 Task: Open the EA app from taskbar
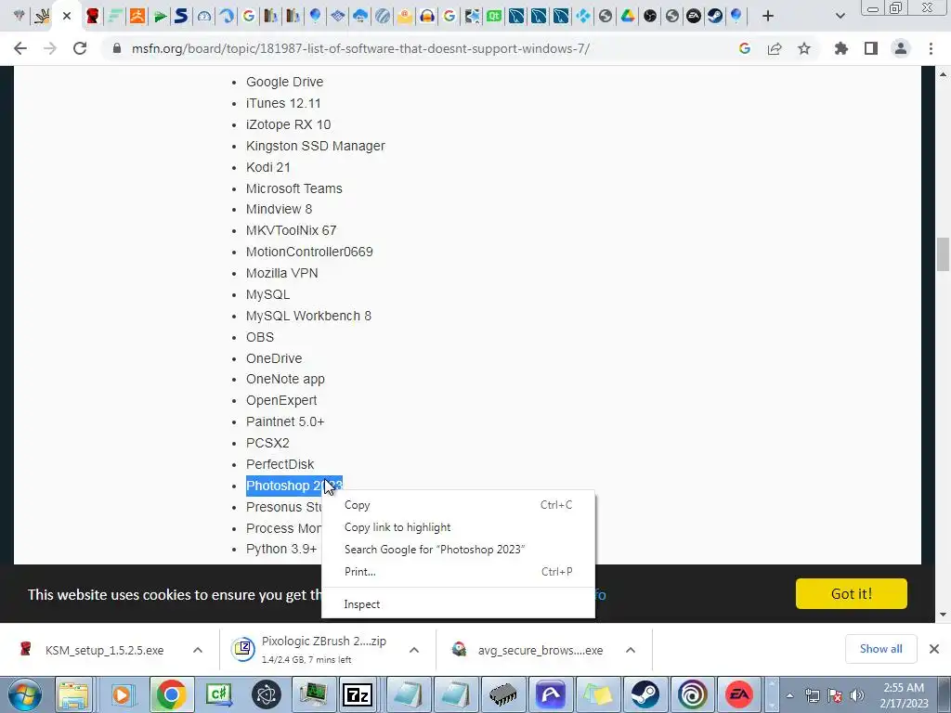coord(739,694)
